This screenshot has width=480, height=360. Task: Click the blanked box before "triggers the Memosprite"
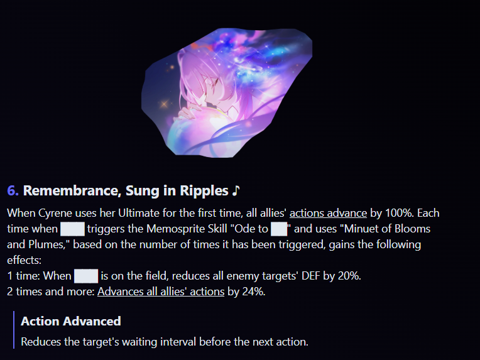72,229
